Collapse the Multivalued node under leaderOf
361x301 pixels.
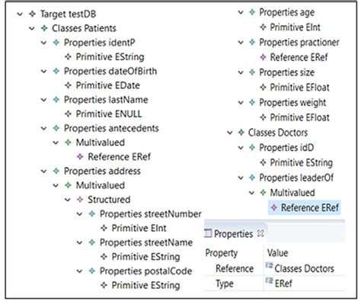click(251, 193)
